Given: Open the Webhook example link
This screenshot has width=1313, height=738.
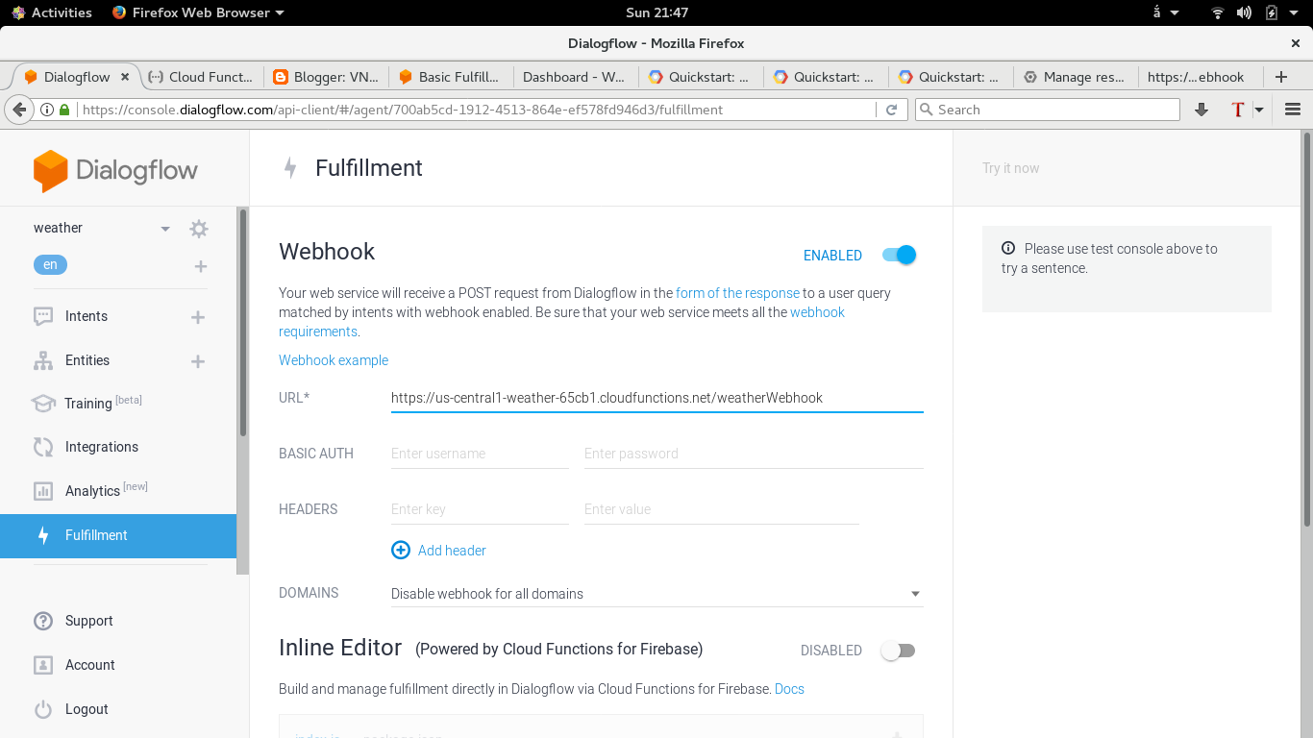Looking at the screenshot, I should click(334, 360).
